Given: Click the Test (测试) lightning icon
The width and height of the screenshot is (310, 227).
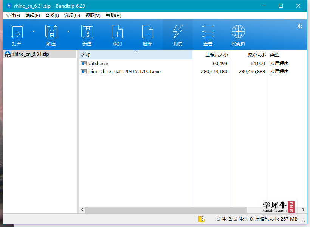Looking at the screenshot, I should click(178, 32).
